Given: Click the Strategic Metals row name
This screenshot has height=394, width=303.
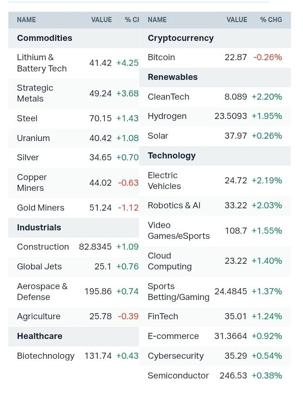Looking at the screenshot, I should point(35,93).
